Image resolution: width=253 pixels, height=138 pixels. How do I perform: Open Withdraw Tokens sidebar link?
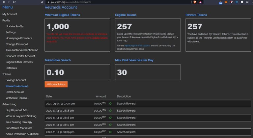pos(16,98)
